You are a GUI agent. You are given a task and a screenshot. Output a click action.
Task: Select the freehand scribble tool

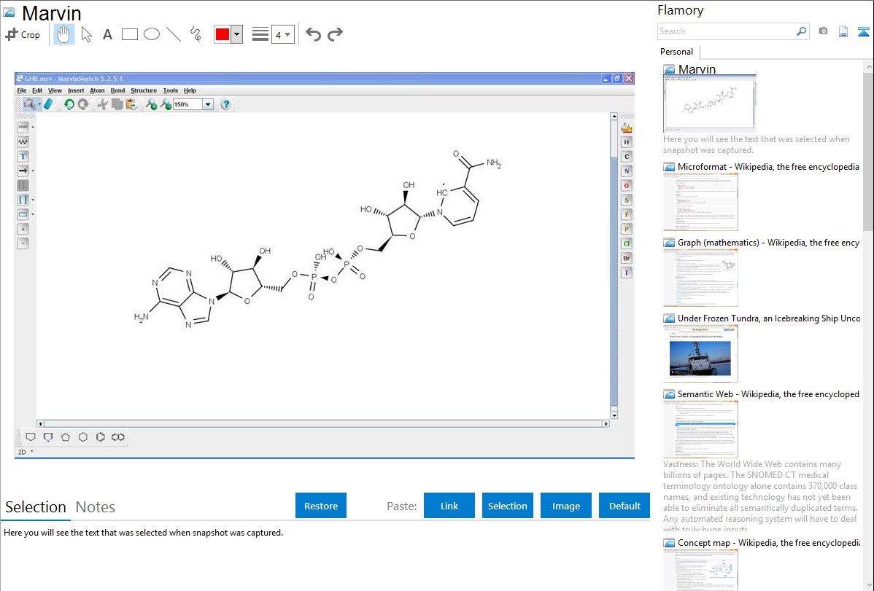pos(196,34)
